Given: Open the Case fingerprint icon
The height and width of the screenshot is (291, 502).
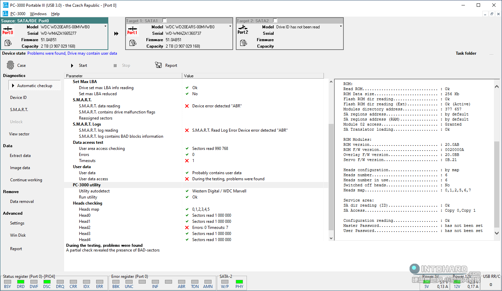Looking at the screenshot, I should tap(10, 65).
